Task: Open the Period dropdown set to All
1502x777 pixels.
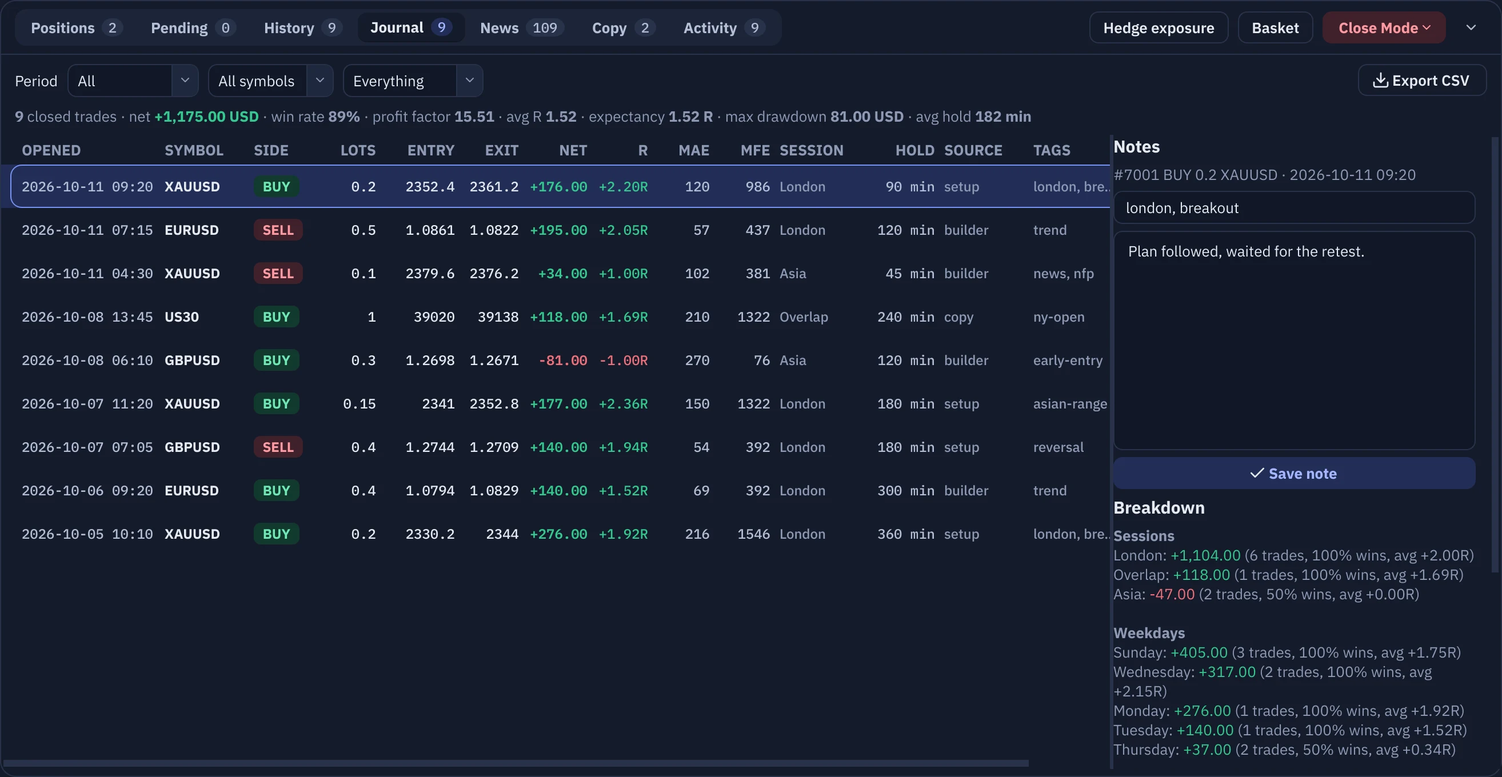Action: tap(133, 81)
